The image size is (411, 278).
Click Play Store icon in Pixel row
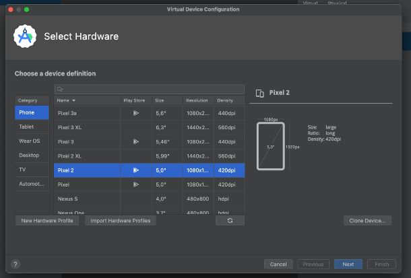coord(136,184)
